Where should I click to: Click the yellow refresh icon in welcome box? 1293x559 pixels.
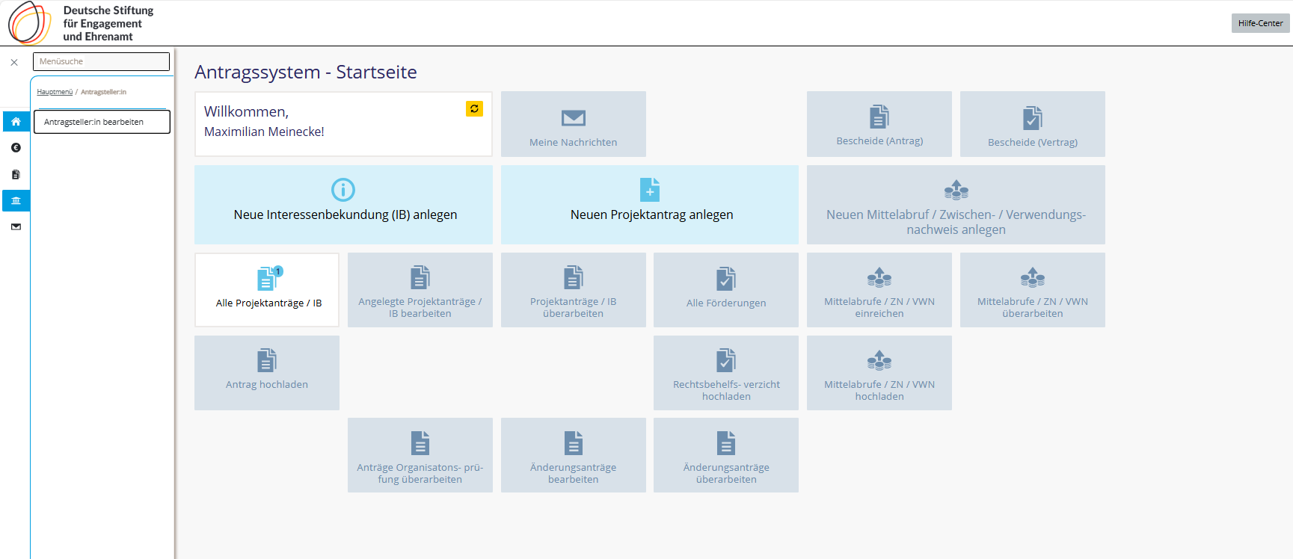point(474,109)
